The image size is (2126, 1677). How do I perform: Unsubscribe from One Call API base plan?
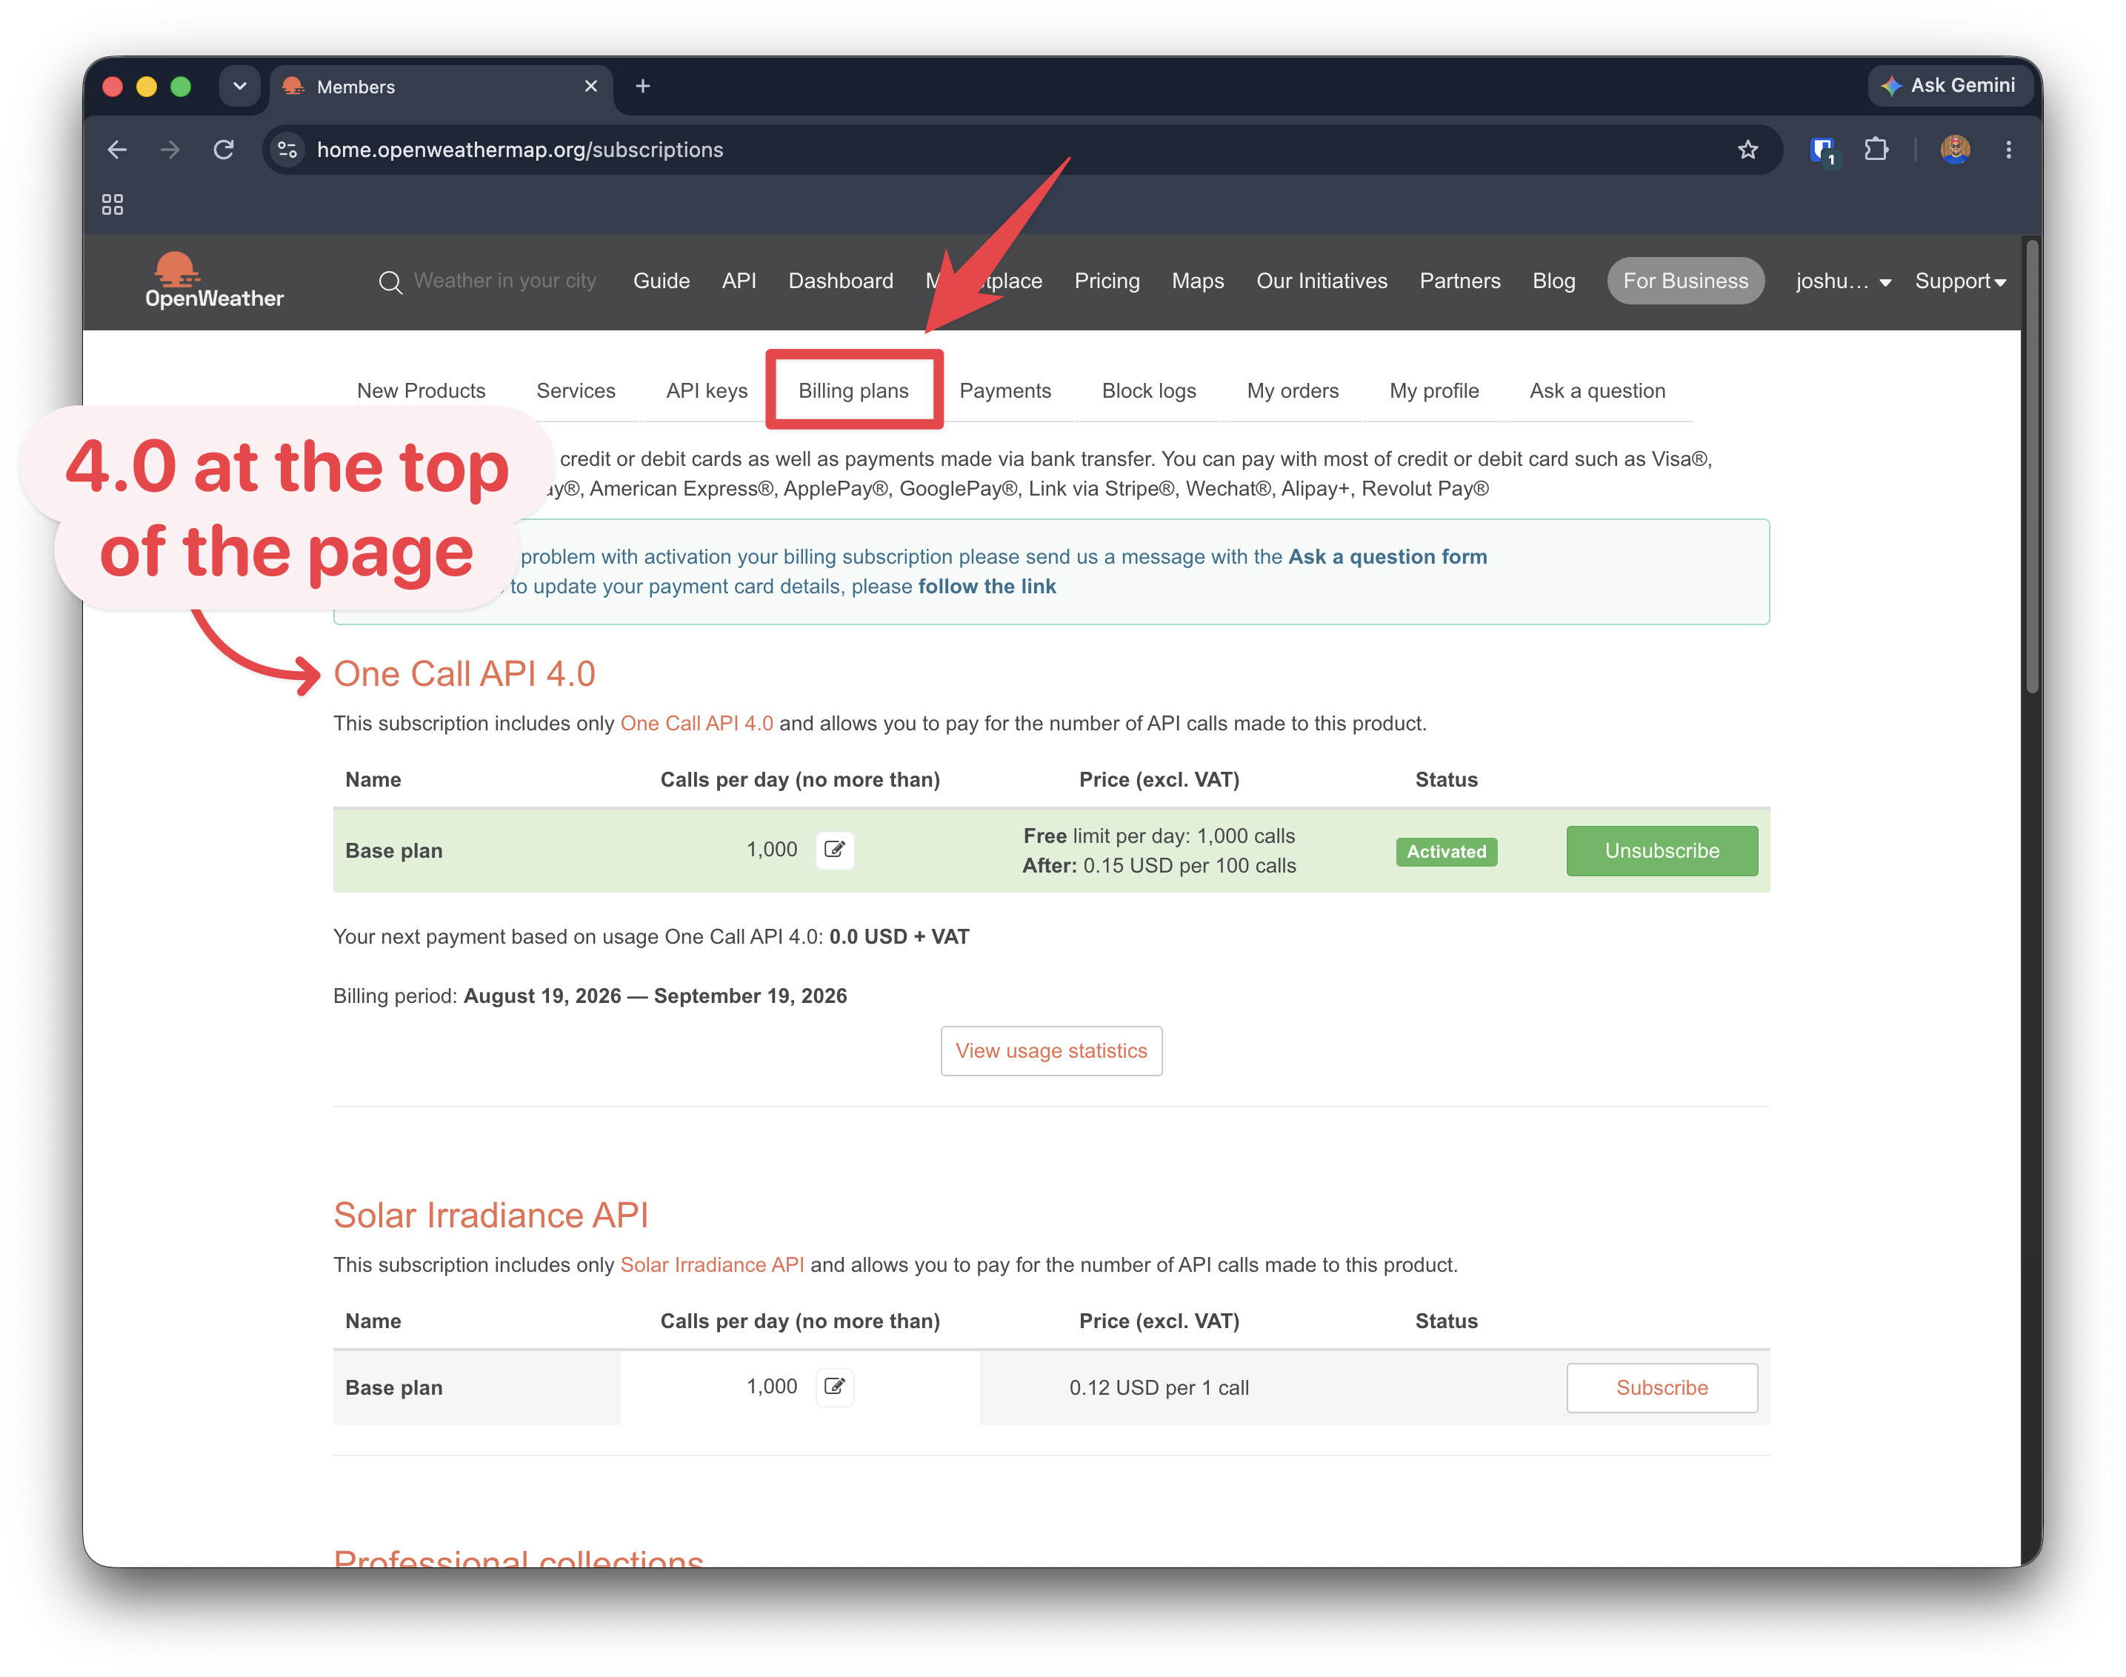[1662, 850]
